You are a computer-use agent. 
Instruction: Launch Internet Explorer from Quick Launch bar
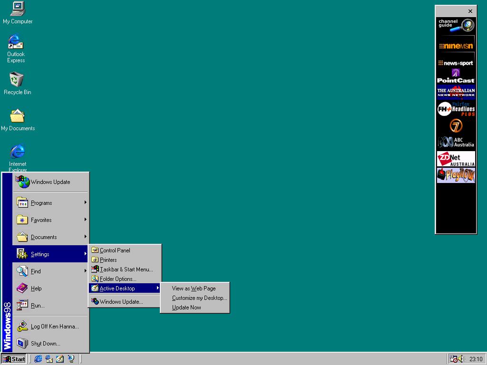pyautogui.click(x=38, y=359)
